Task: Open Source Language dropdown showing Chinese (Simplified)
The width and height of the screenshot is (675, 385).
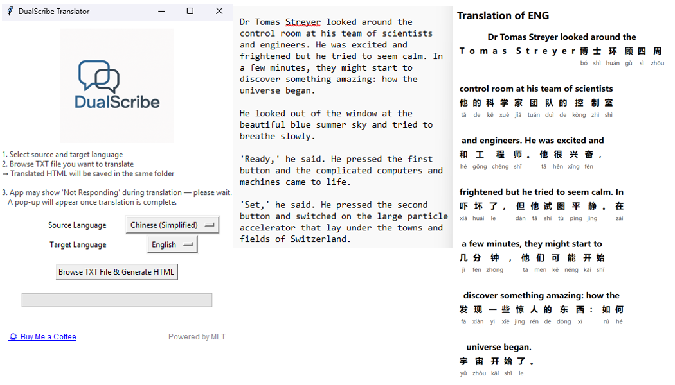Action: coord(172,225)
